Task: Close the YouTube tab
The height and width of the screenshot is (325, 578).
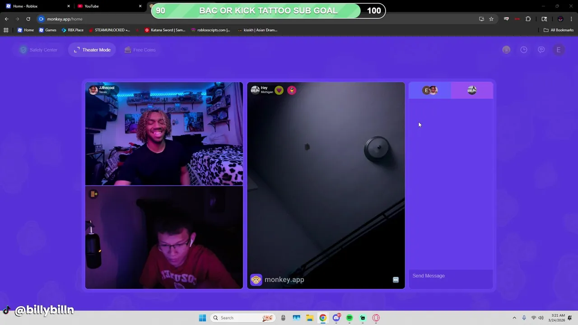Action: click(x=140, y=6)
